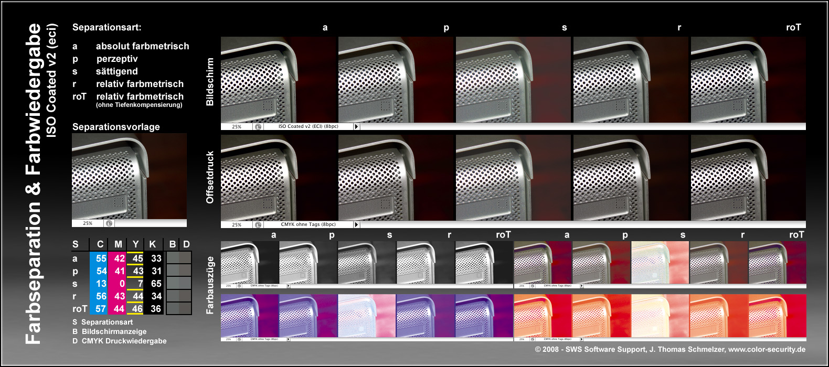Click the Separationsvorlage preview image
829x367 pixels.
[x=129, y=176]
